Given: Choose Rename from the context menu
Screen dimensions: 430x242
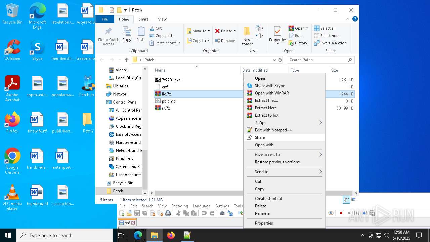Looking at the screenshot, I should click(284, 213).
